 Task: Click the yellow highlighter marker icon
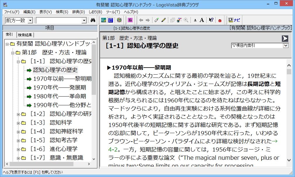pyautogui.click(x=164, y=20)
